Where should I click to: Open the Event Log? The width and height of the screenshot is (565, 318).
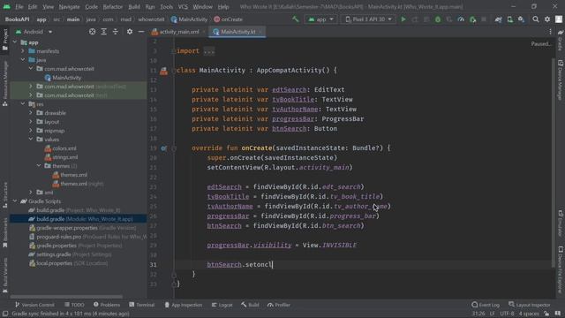click(x=486, y=305)
